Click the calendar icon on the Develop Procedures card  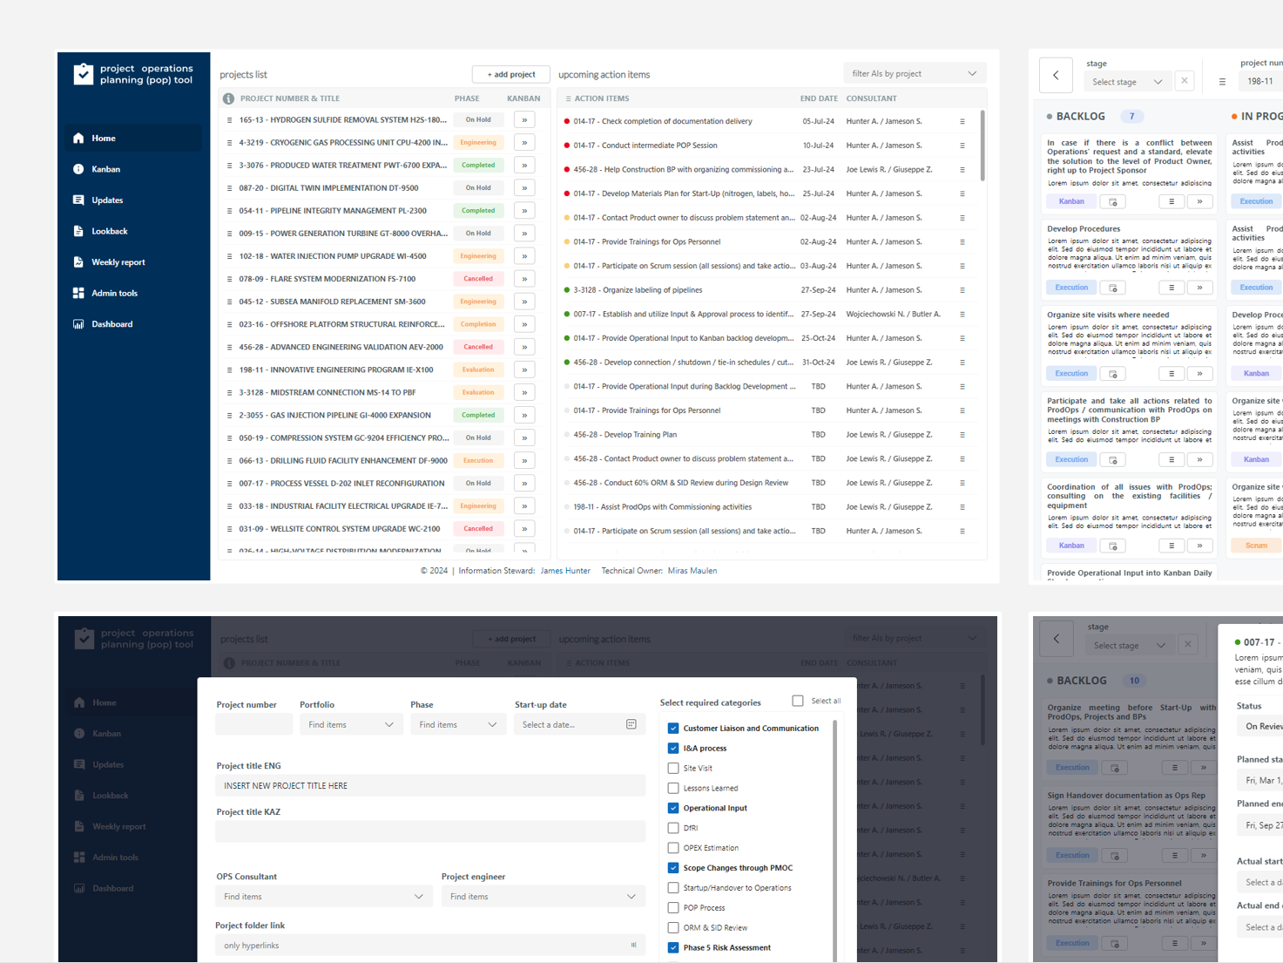tap(1112, 287)
